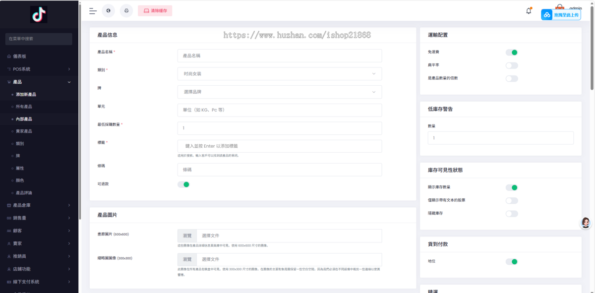Toggle the 顯示庫存數量 switch
Viewport: 595px width, 293px height.
(512, 187)
